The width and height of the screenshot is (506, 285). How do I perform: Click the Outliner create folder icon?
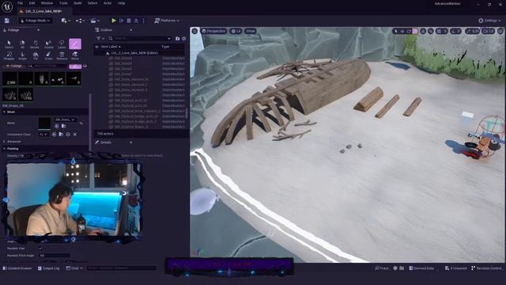click(x=177, y=39)
